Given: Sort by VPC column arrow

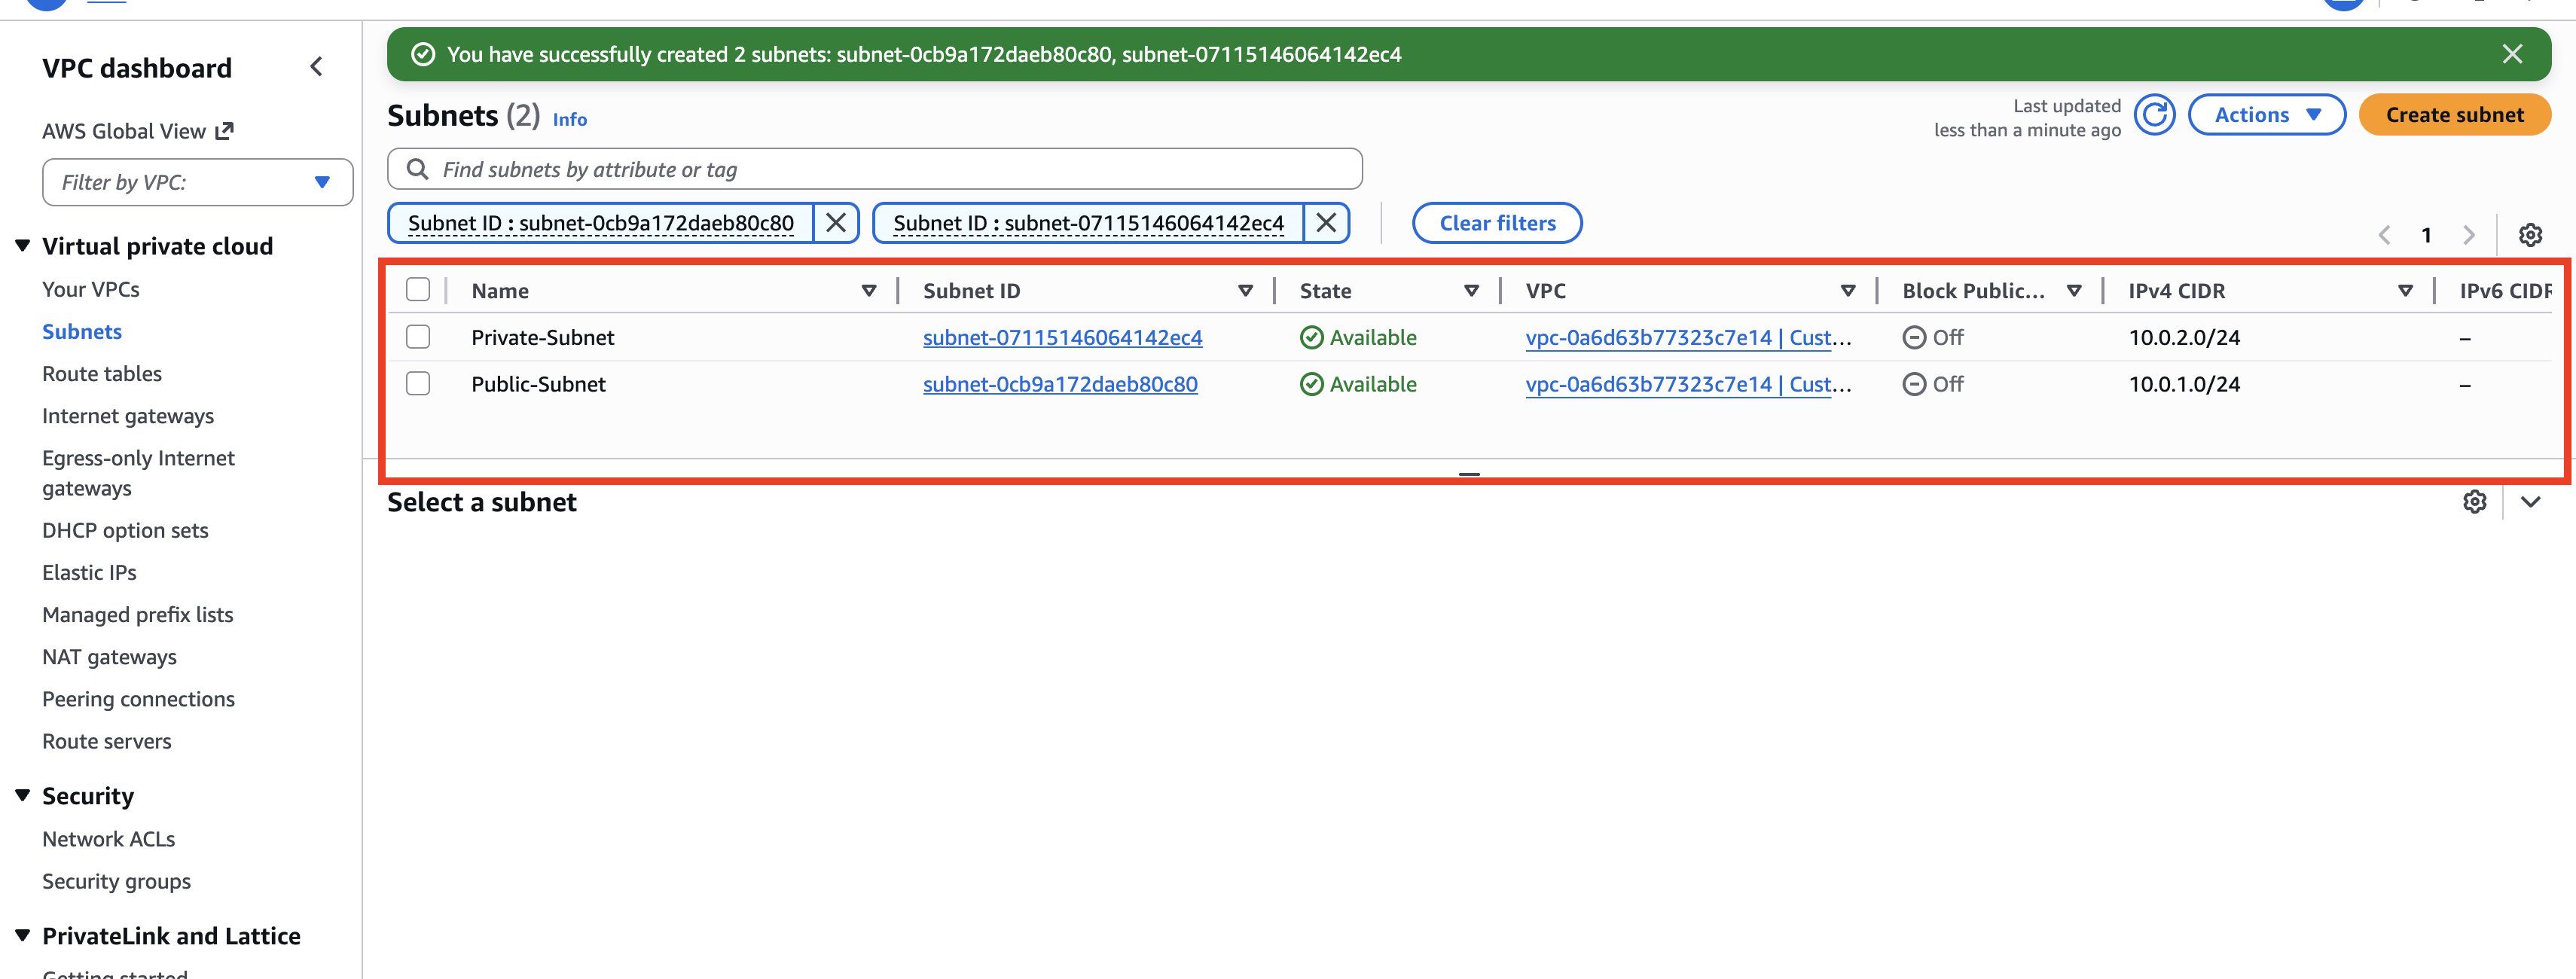Looking at the screenshot, I should coord(1848,291).
